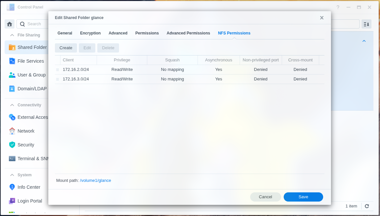
Task: Grab drag handle of 172.16.2.0/24 row
Action: point(58,70)
